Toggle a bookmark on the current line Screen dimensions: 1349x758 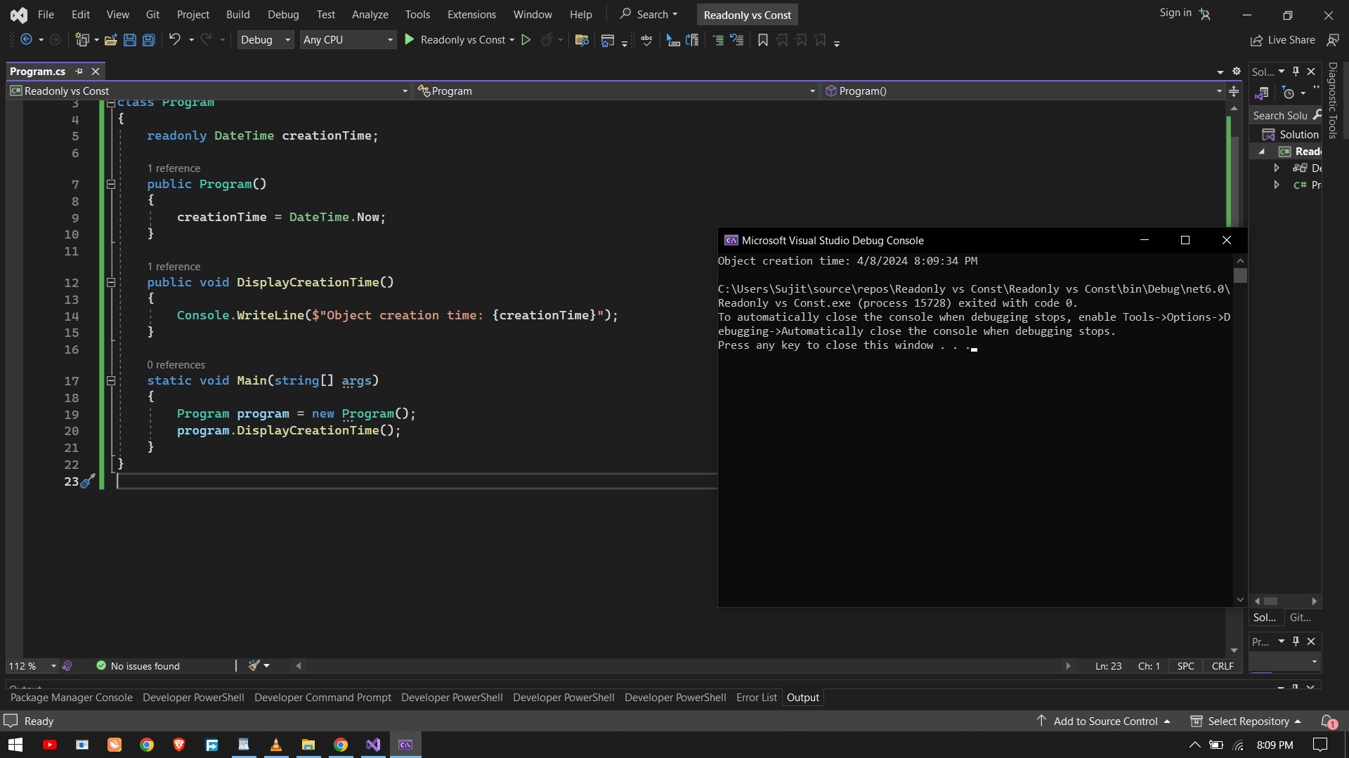click(x=763, y=40)
